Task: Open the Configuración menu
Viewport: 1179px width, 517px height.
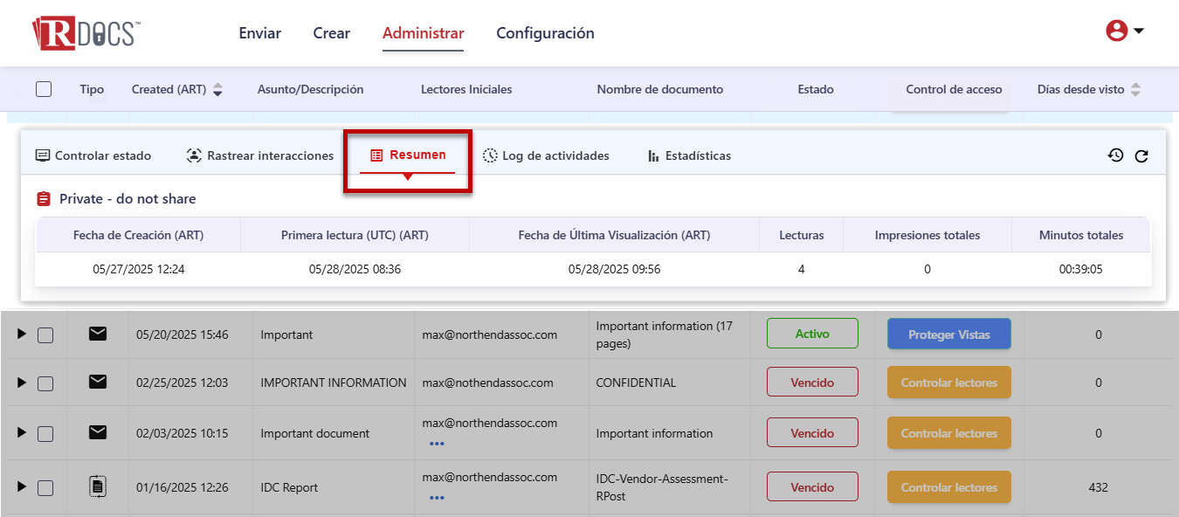Action: [x=545, y=33]
